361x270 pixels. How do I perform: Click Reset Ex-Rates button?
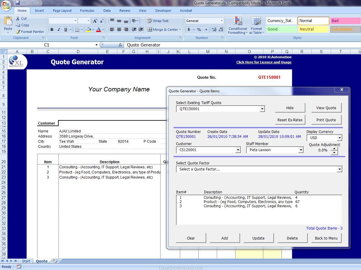click(290, 120)
